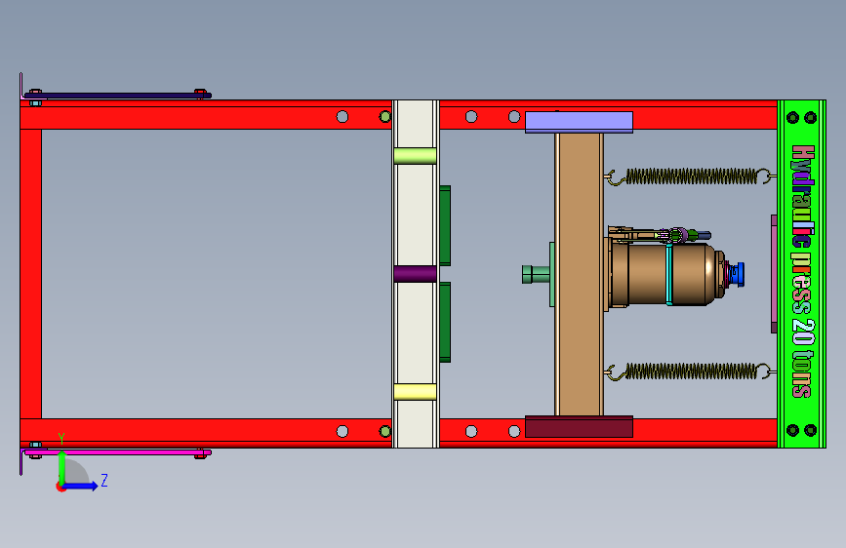Click the green Y axis arrow of triad

click(x=61, y=466)
